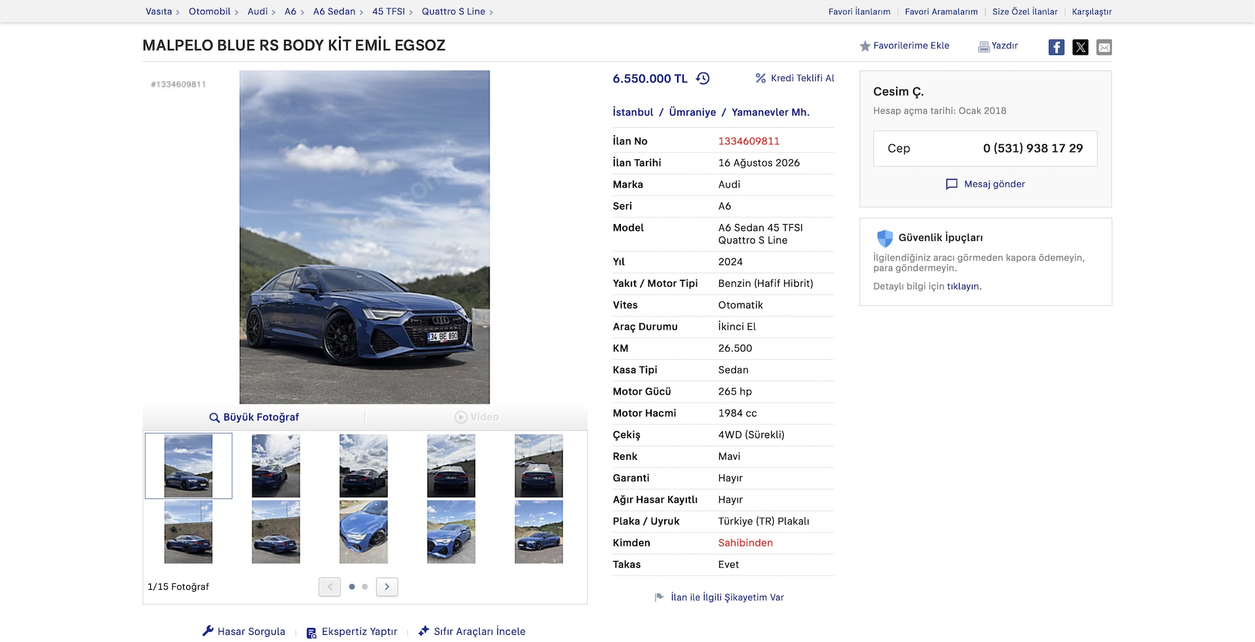Share listing via email icon
This screenshot has height=642, width=1255.
click(1104, 47)
